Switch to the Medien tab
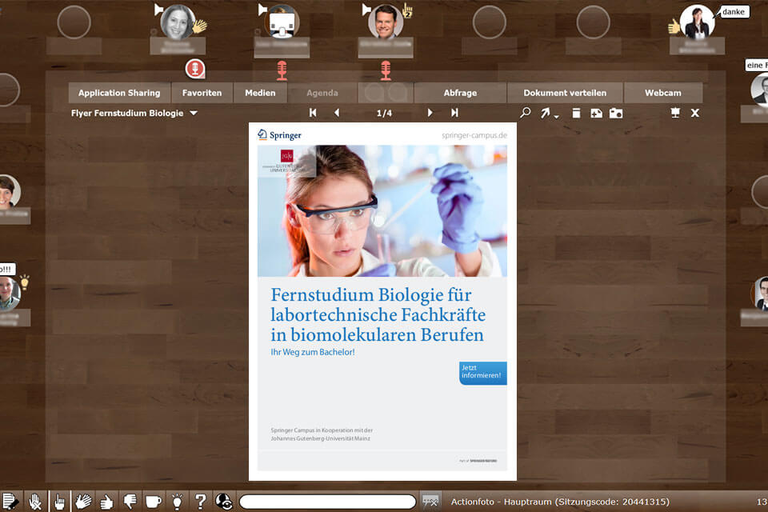The width and height of the screenshot is (768, 512). click(260, 93)
